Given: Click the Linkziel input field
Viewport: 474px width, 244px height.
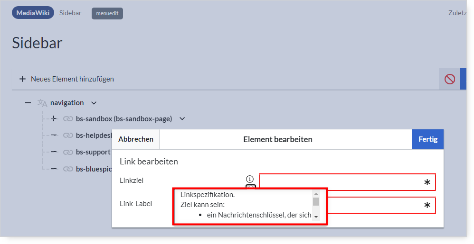Looking at the screenshot, I should click(347, 182).
